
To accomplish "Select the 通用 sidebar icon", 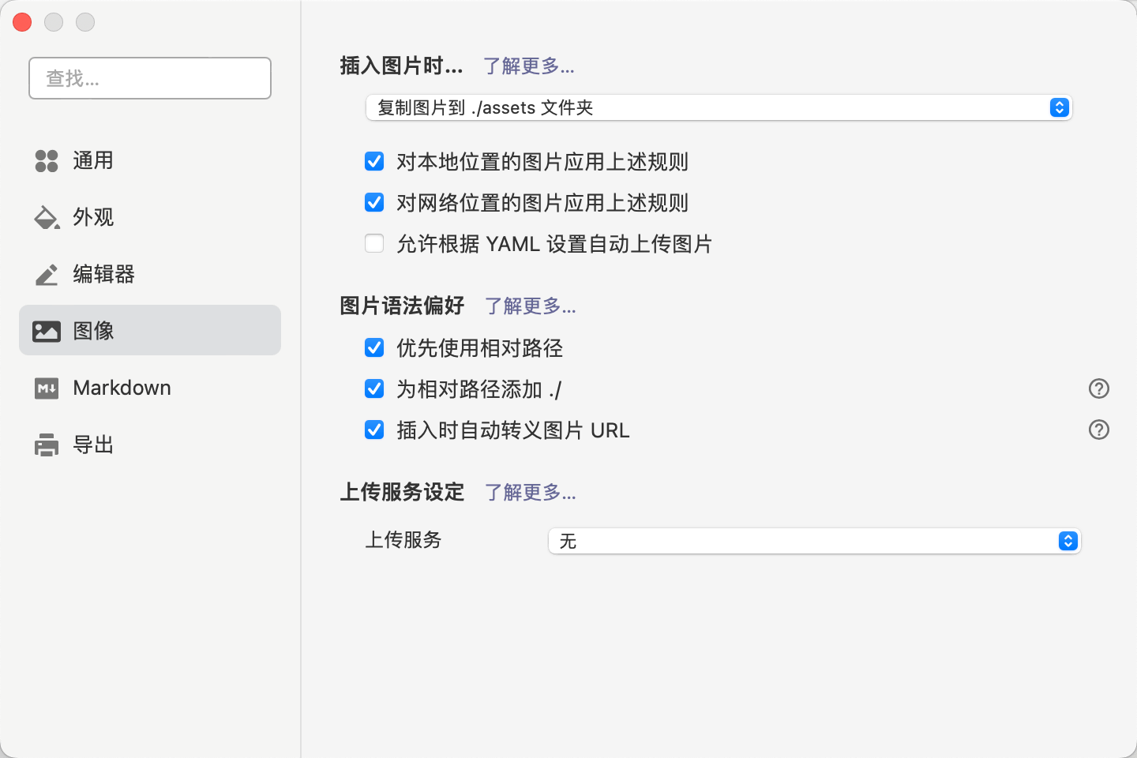I will [x=47, y=160].
